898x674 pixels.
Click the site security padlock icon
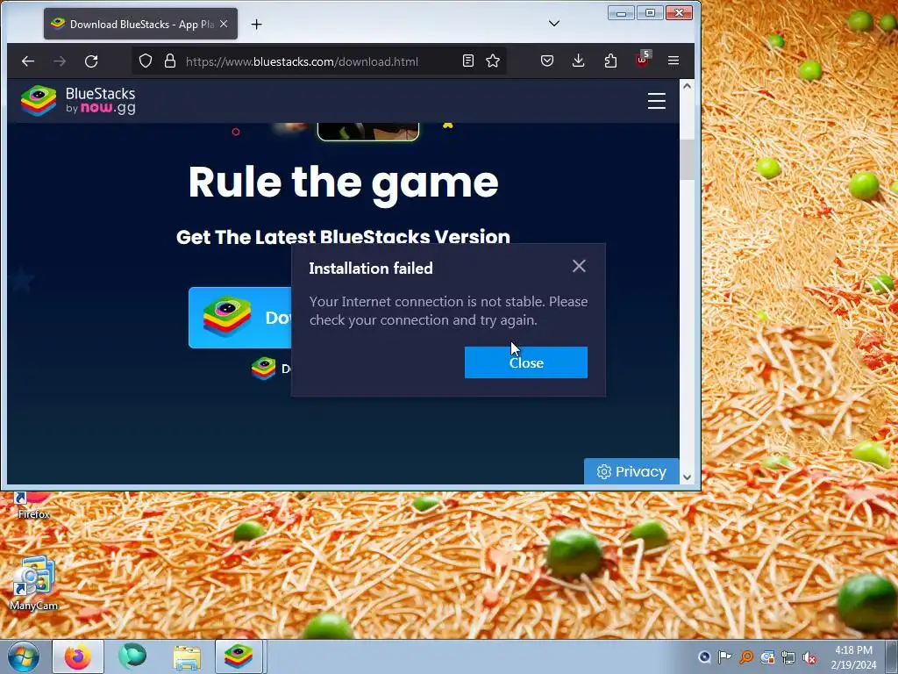click(x=170, y=61)
